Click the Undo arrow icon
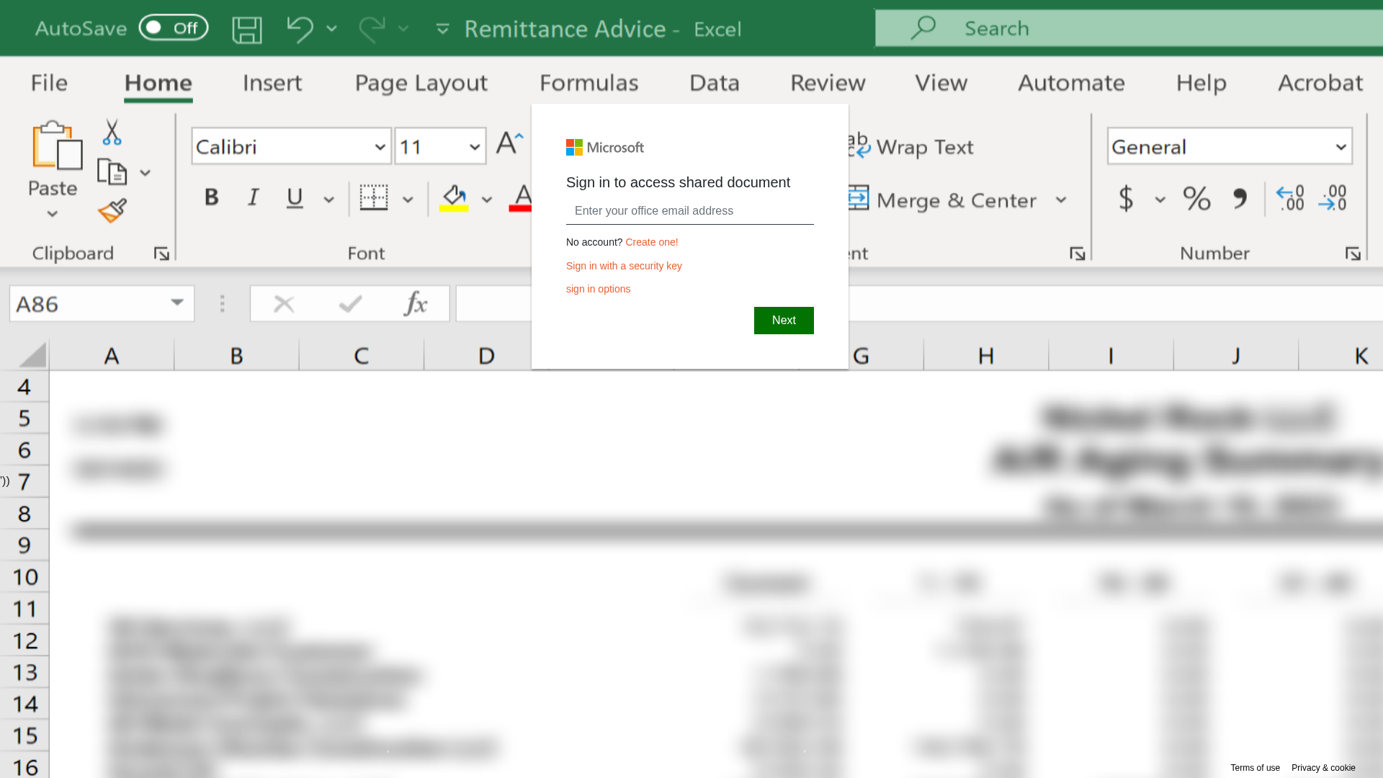 (x=300, y=30)
